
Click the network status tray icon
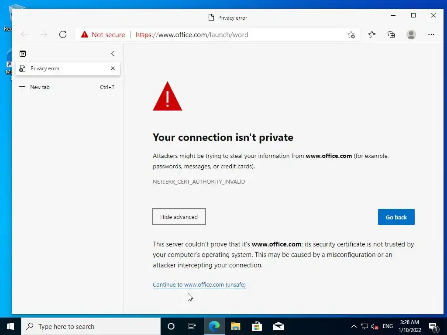tap(364, 326)
